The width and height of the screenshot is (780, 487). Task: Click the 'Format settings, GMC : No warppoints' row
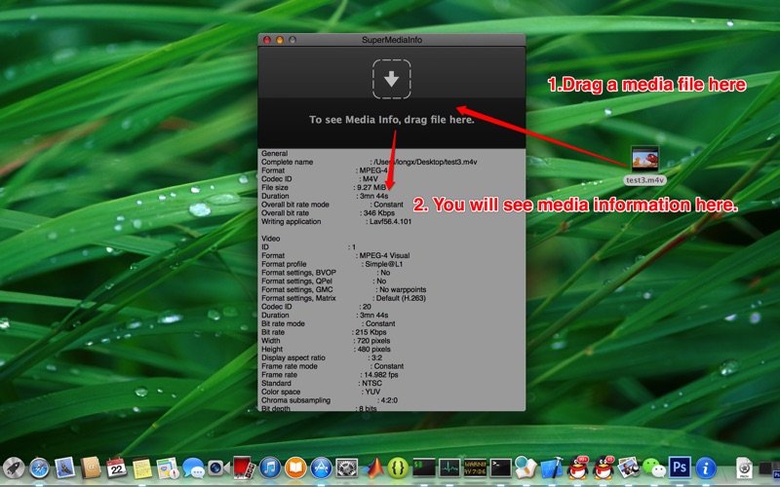click(x=344, y=289)
